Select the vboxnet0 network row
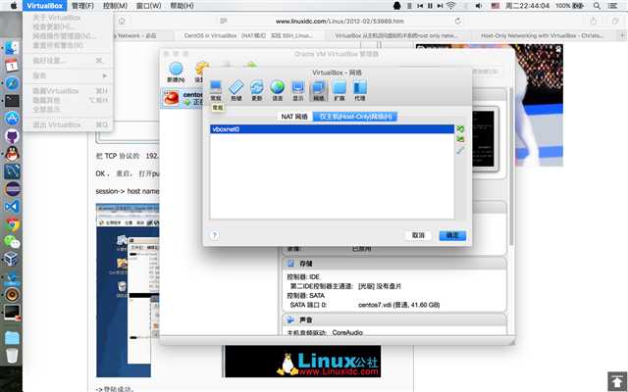This screenshot has height=392, width=628. point(332,129)
